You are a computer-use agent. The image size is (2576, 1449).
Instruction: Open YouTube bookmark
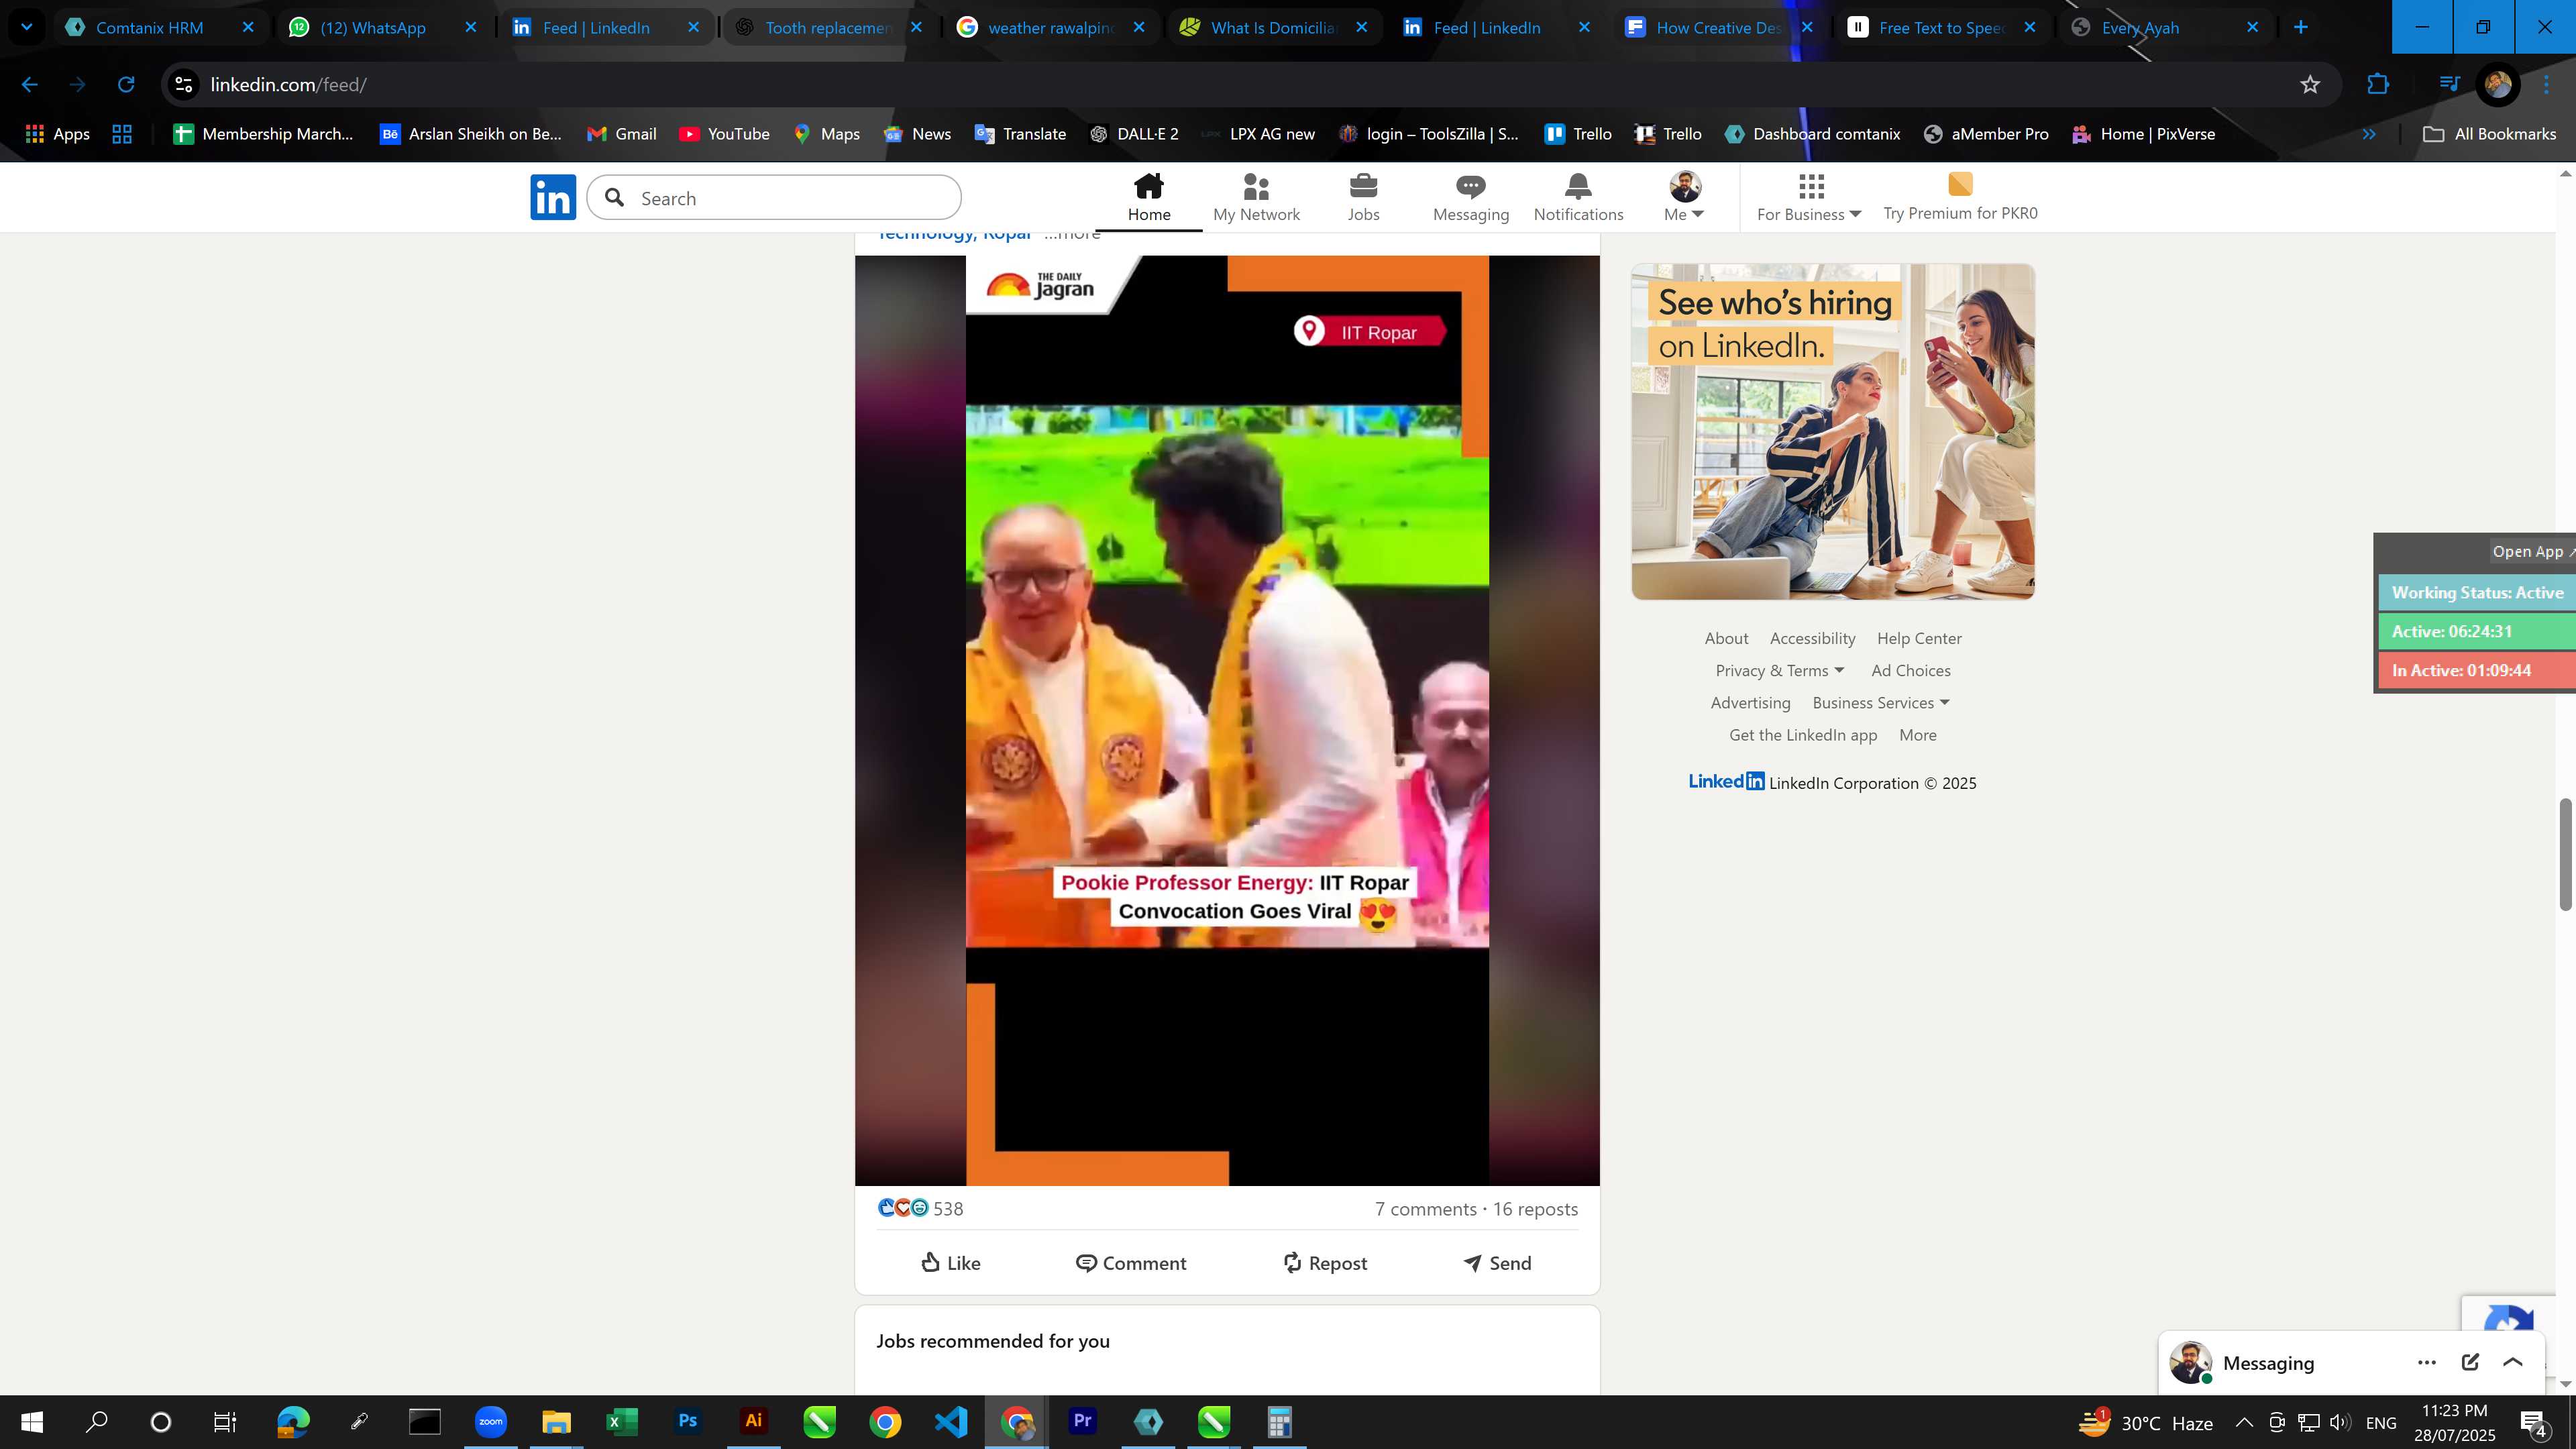pos(724,134)
